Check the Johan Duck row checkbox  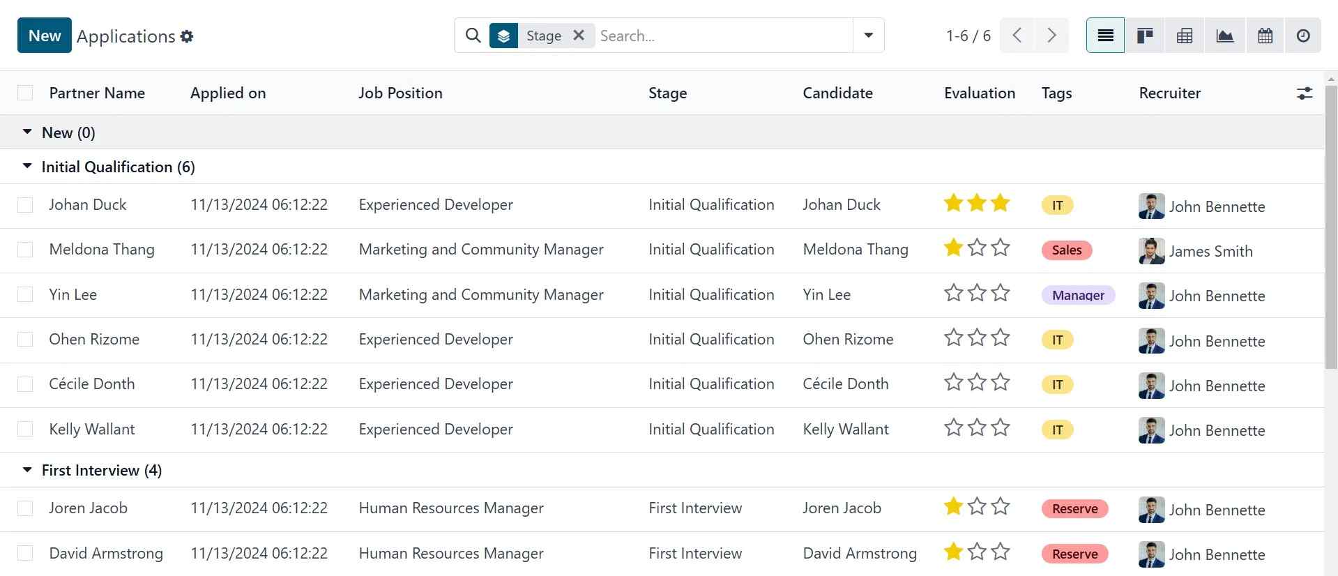click(25, 205)
